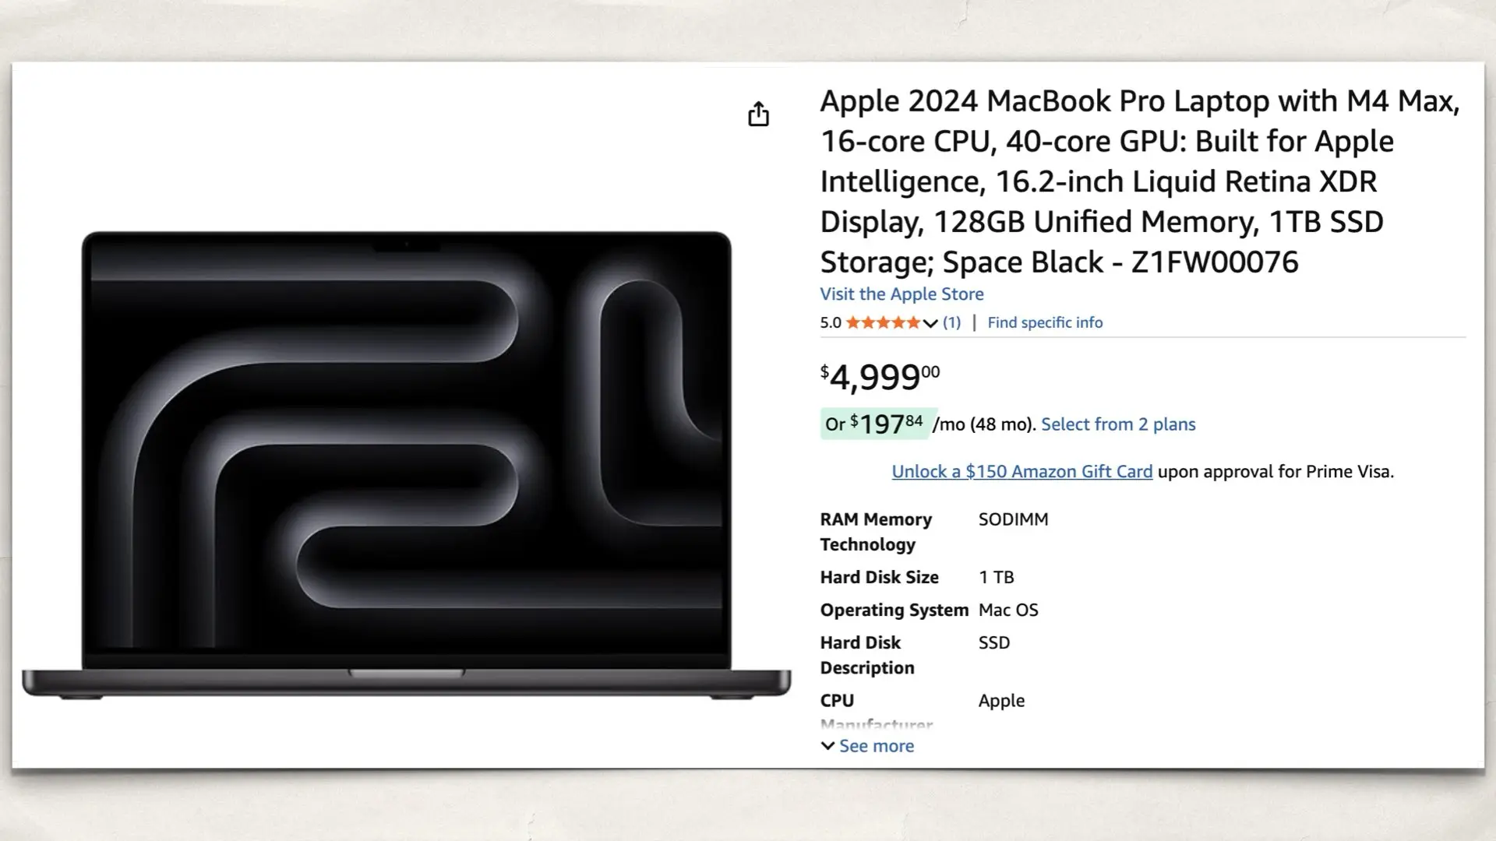Image resolution: width=1496 pixels, height=841 pixels.
Task: Open the (1) review count link
Action: [x=951, y=322]
